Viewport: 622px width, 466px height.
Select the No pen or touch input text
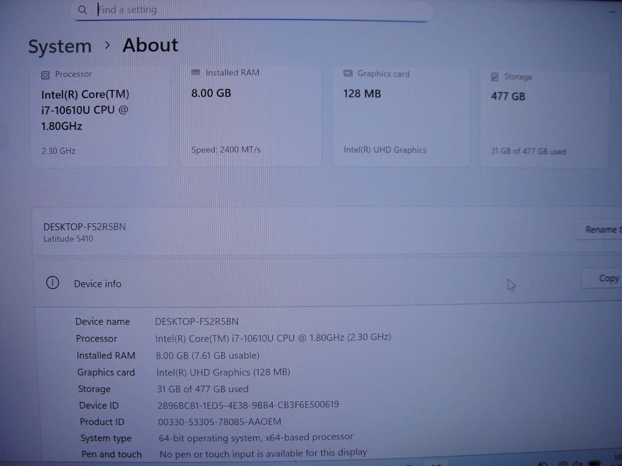tap(263, 453)
